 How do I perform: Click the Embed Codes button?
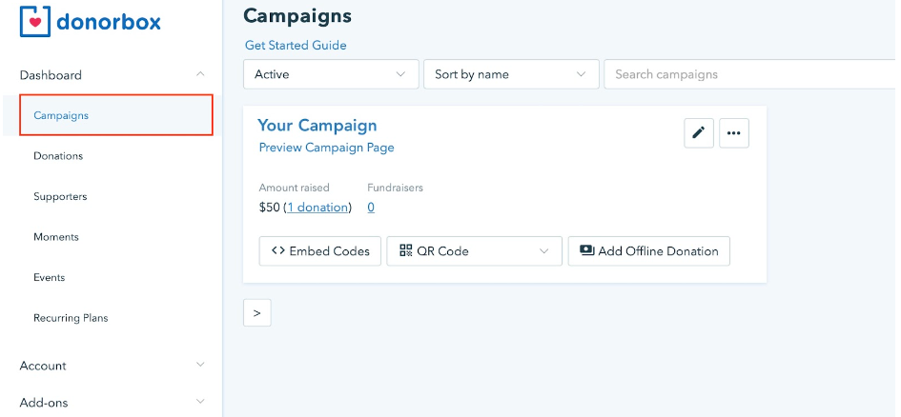tap(320, 251)
